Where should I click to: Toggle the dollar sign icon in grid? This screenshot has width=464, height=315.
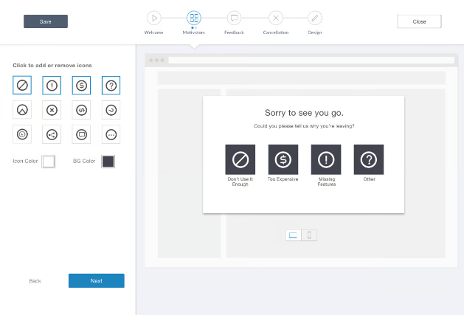tap(81, 86)
